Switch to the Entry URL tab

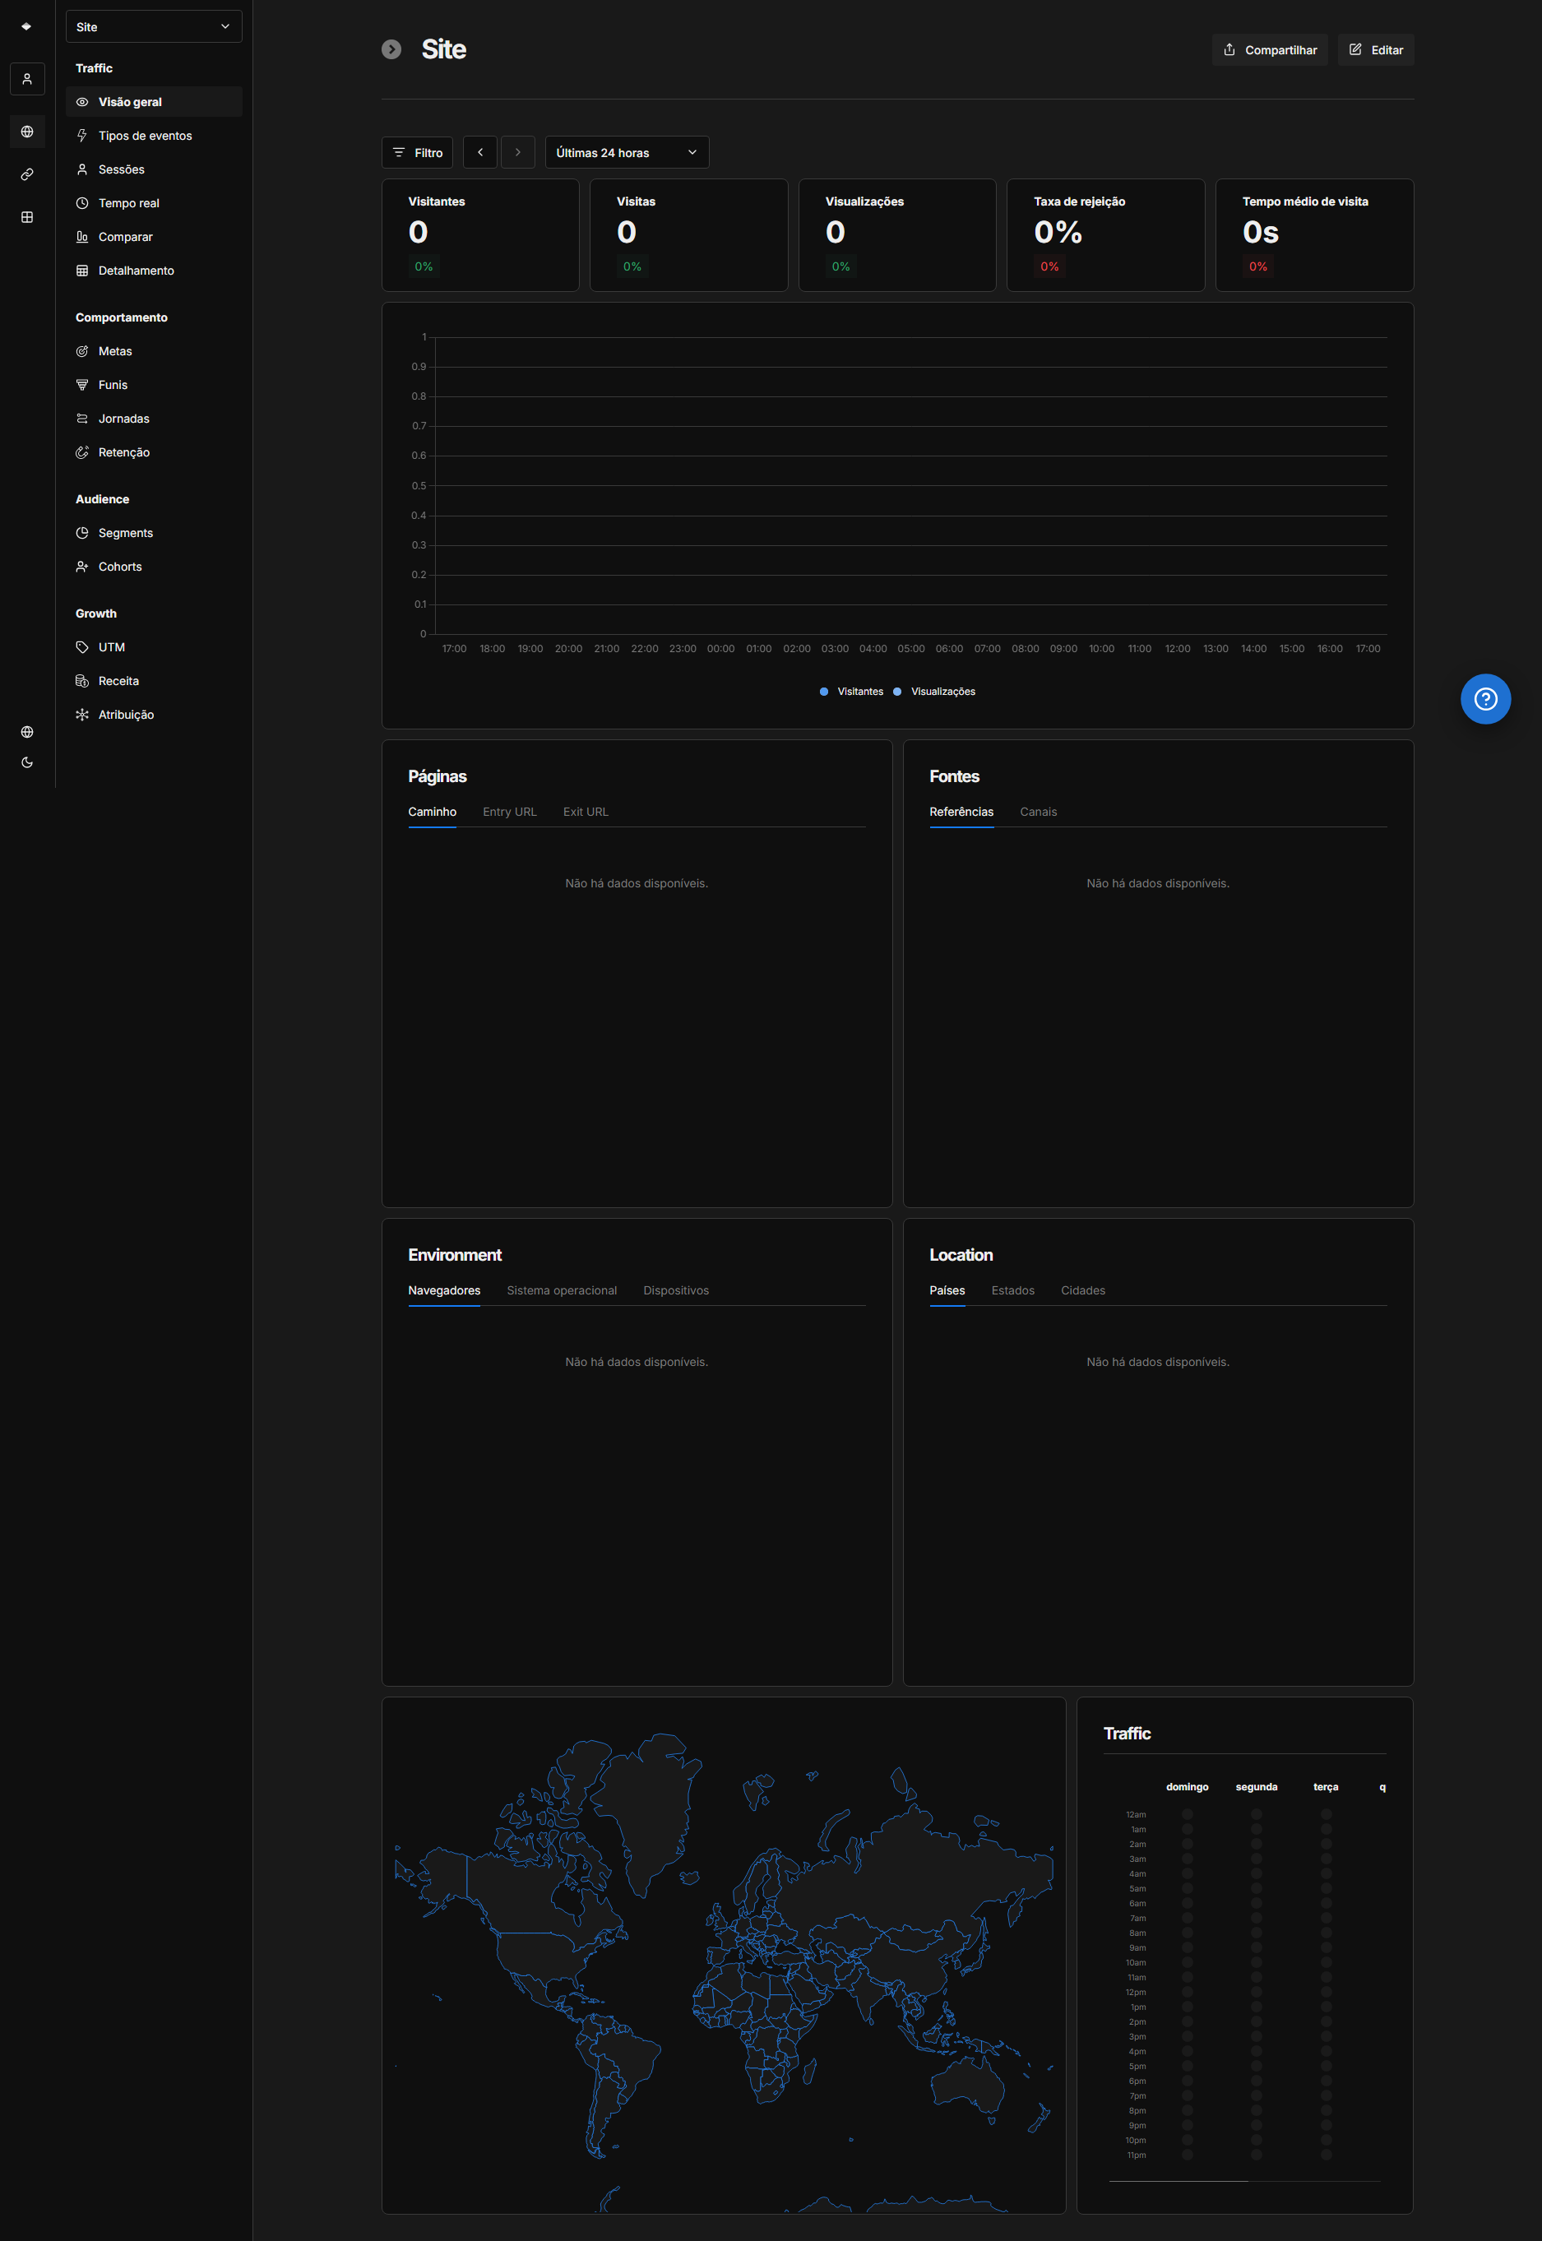509,812
